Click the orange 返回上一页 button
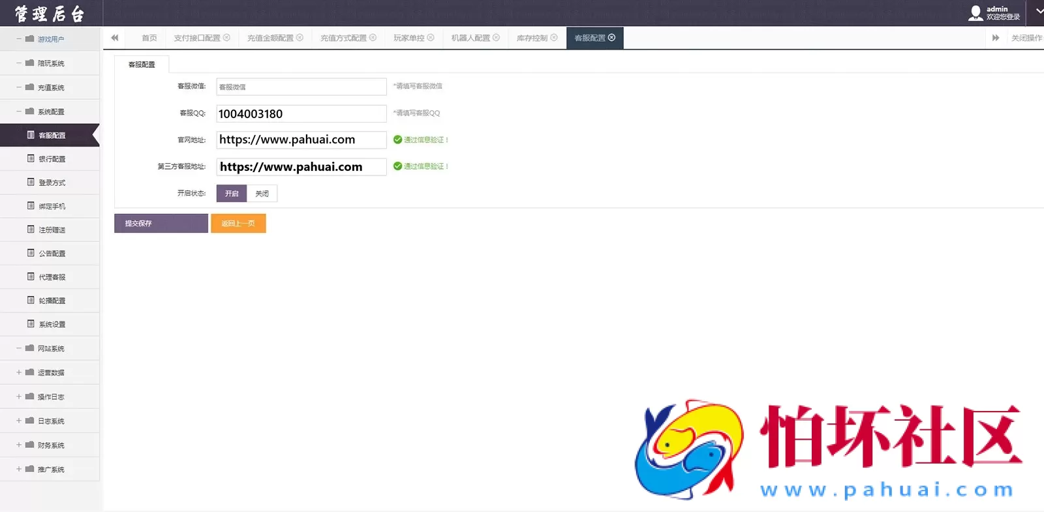This screenshot has width=1044, height=512. 238,223
